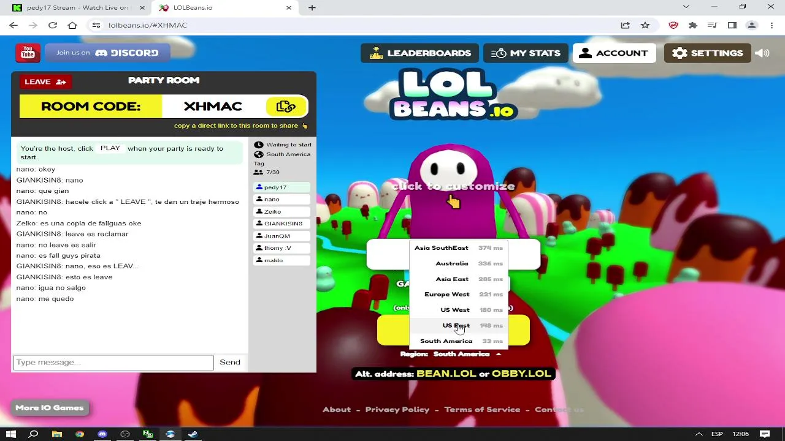This screenshot has width=785, height=441.
Task: Choose US East region
Action: [459, 326]
